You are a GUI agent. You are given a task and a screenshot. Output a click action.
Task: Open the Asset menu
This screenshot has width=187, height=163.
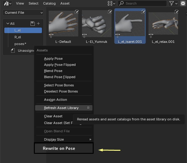pos(65,3)
